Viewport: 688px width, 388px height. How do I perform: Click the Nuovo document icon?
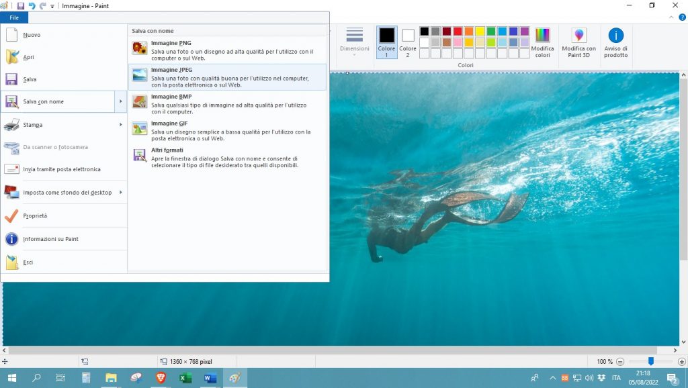tap(11, 35)
